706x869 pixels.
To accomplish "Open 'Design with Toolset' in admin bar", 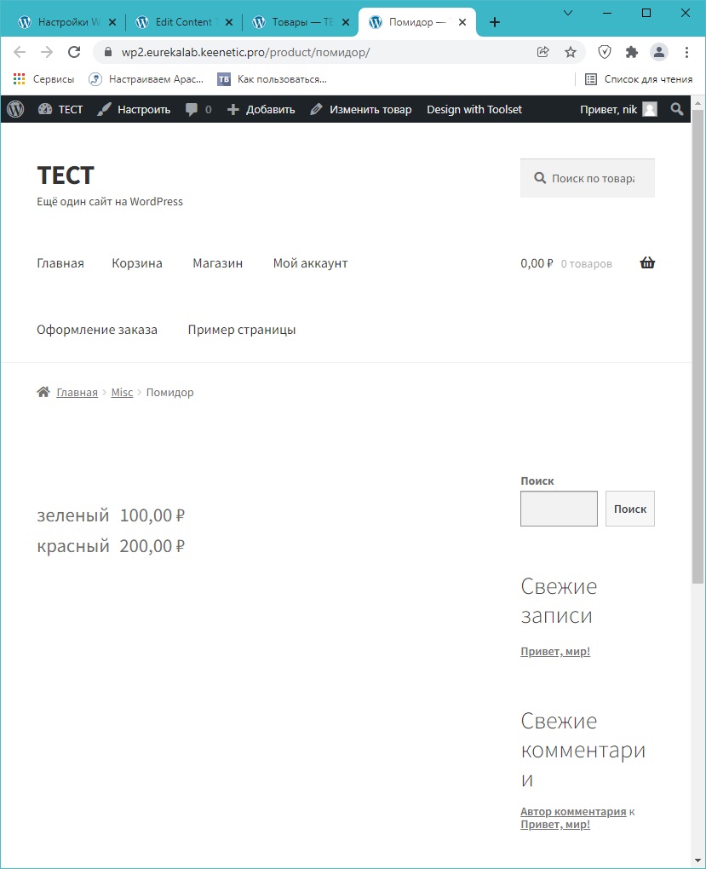I will pyautogui.click(x=474, y=109).
